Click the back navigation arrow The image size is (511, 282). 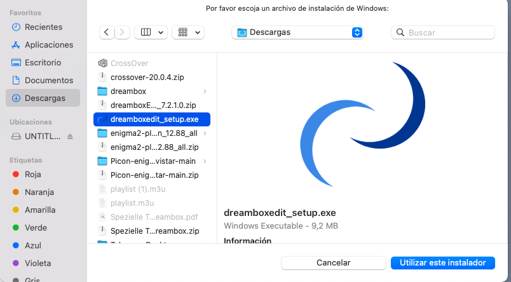point(107,32)
